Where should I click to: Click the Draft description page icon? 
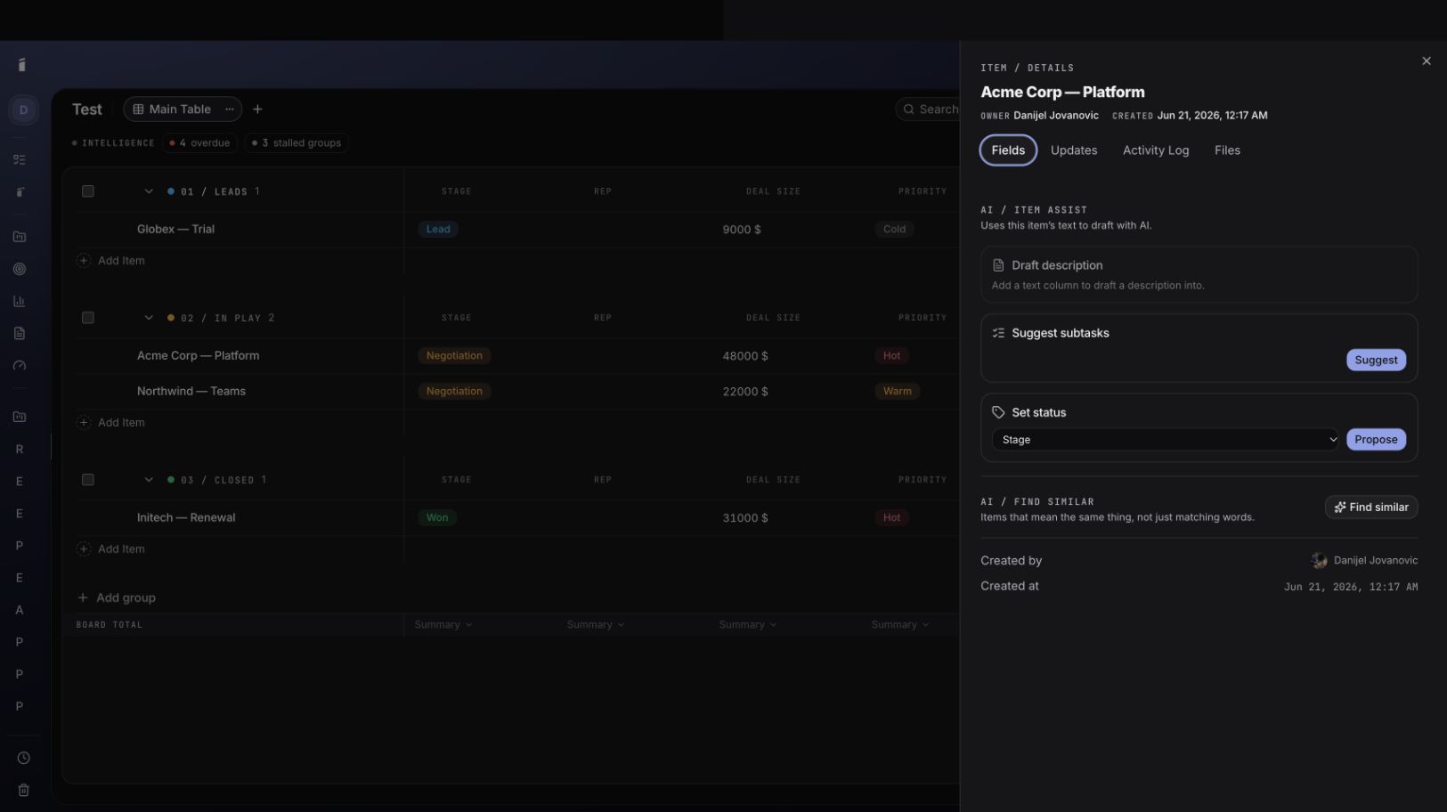coord(998,265)
